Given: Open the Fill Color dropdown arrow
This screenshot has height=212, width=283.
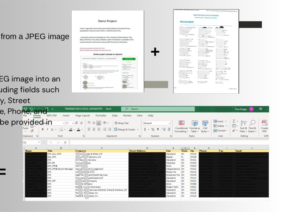Looking at the screenshot, I should click(x=74, y=129).
